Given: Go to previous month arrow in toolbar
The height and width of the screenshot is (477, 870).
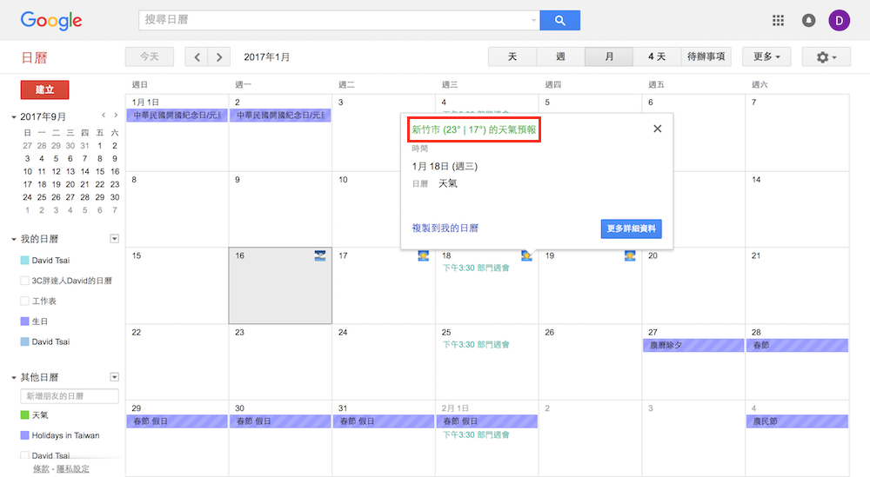Looking at the screenshot, I should point(197,56).
